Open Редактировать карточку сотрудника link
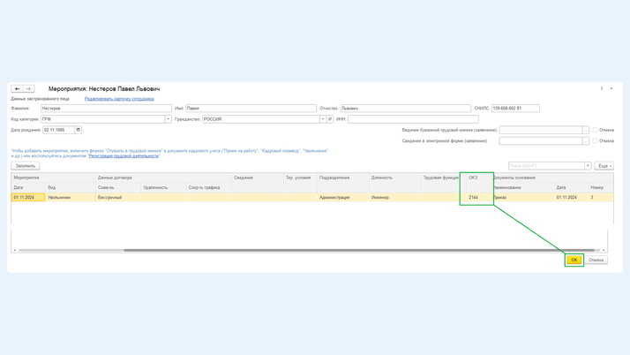The height and width of the screenshot is (355, 630). 119,99
